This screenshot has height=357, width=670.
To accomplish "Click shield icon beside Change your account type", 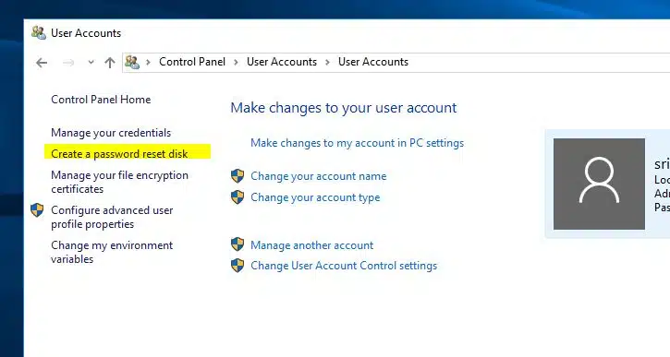I will [x=238, y=197].
